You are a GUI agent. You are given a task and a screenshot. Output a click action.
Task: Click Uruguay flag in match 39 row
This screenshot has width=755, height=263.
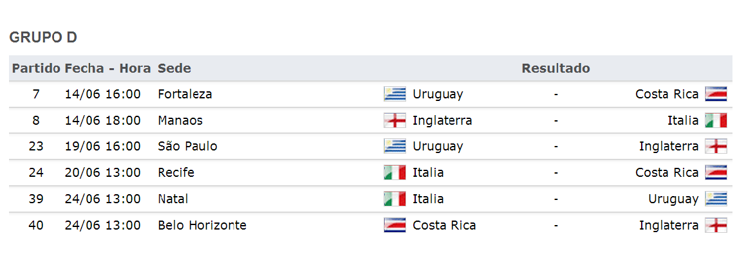tap(716, 199)
